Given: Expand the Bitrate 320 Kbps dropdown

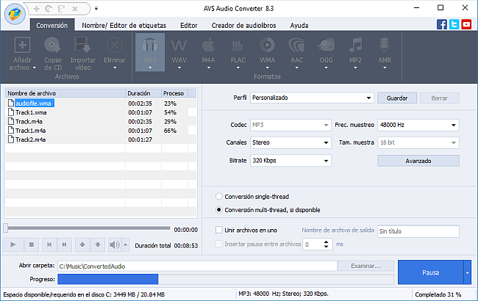Looking at the screenshot, I should (290, 160).
